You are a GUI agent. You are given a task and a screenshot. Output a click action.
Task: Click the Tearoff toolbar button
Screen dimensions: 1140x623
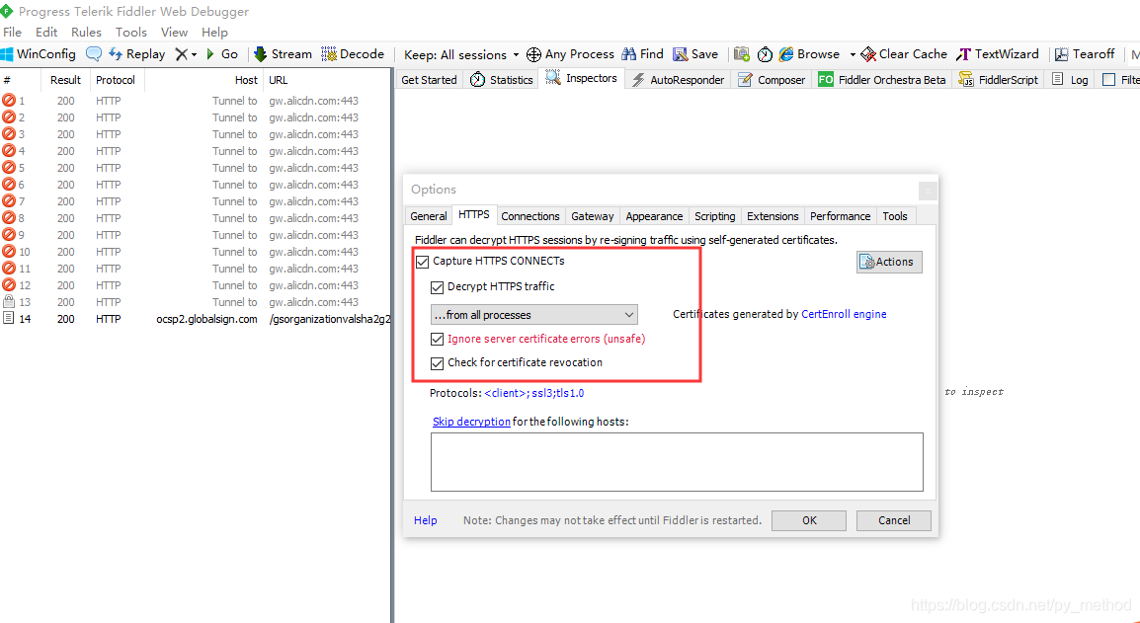1085,53
